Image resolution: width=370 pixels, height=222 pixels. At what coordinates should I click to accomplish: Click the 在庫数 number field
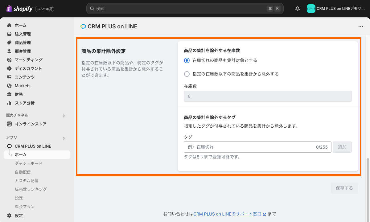268,96
